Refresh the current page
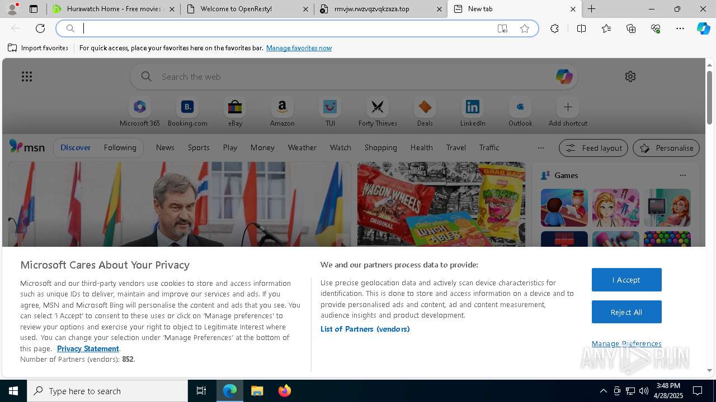The width and height of the screenshot is (716, 402). point(40,28)
